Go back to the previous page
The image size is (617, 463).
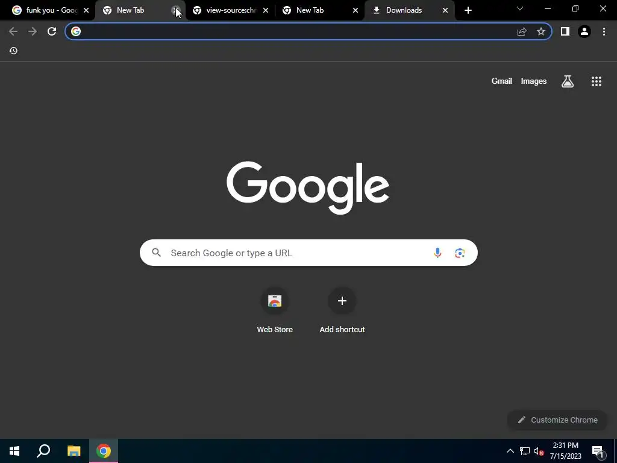(x=13, y=31)
